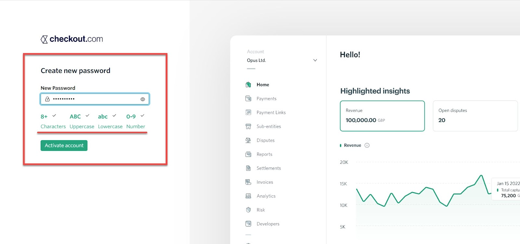
Task: Select the Open disputes insight card
Action: (475, 116)
